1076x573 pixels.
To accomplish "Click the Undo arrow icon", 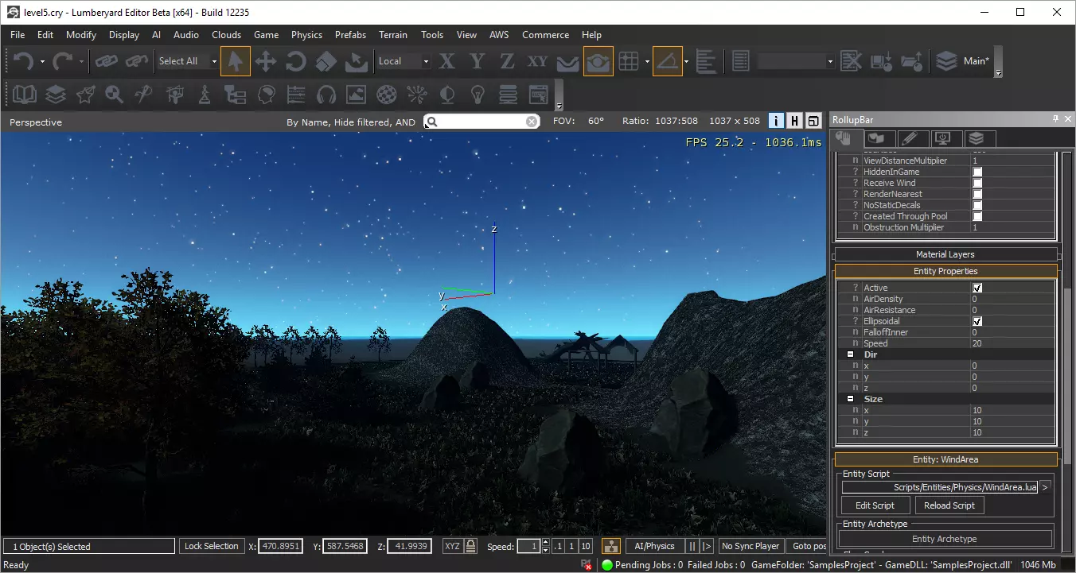I will 22,61.
